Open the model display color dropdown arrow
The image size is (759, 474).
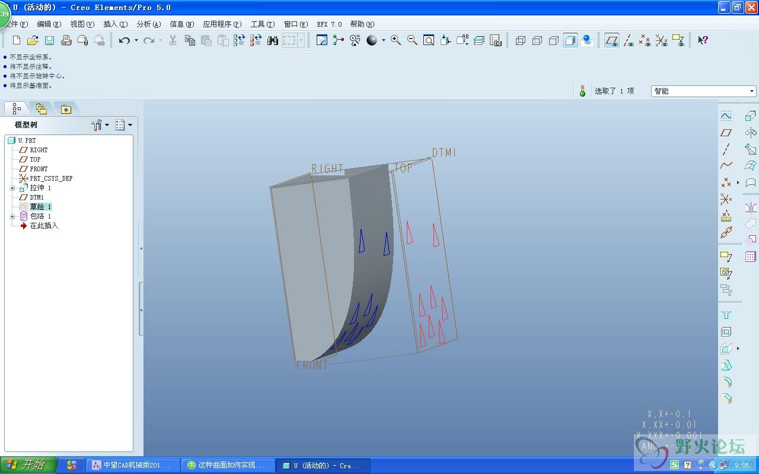383,40
